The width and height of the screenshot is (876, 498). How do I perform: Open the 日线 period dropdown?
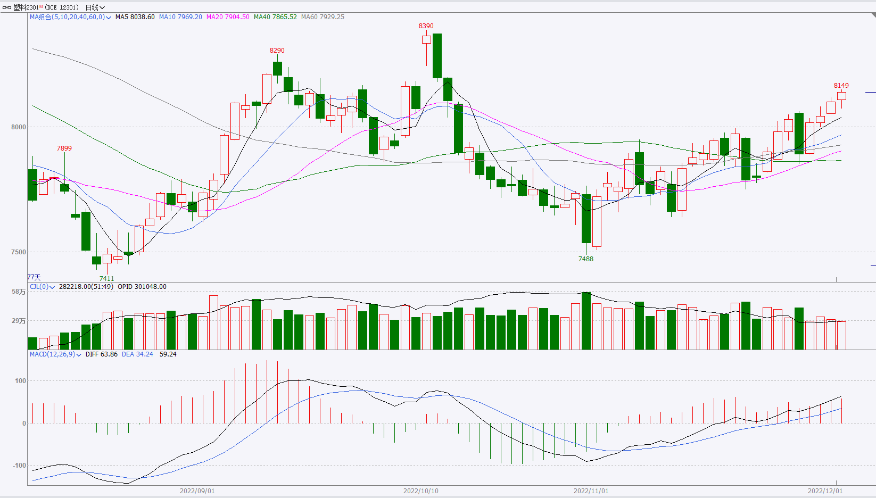tap(95, 7)
